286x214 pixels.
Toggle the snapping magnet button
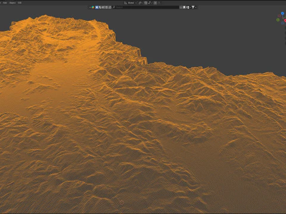(146, 3)
